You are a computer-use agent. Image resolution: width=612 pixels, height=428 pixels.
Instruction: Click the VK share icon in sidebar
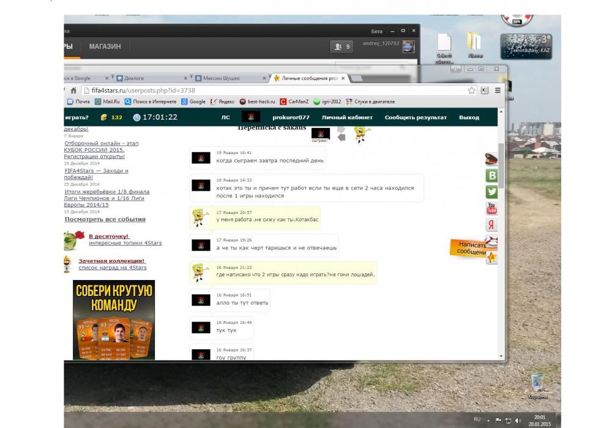pyautogui.click(x=491, y=176)
